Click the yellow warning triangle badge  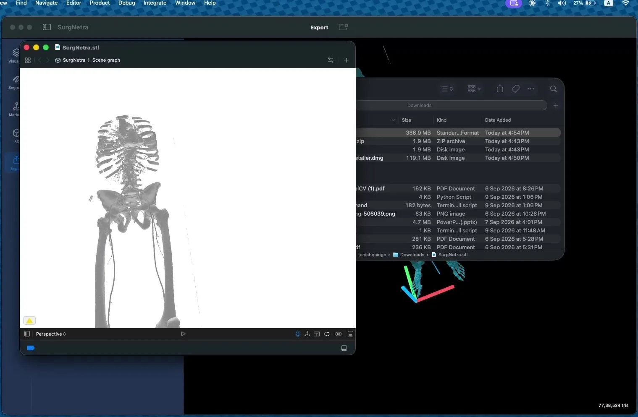pyautogui.click(x=29, y=321)
